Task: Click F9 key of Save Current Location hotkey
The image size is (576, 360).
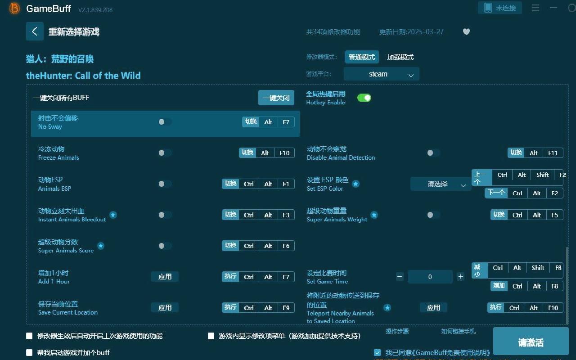Action: coord(286,308)
